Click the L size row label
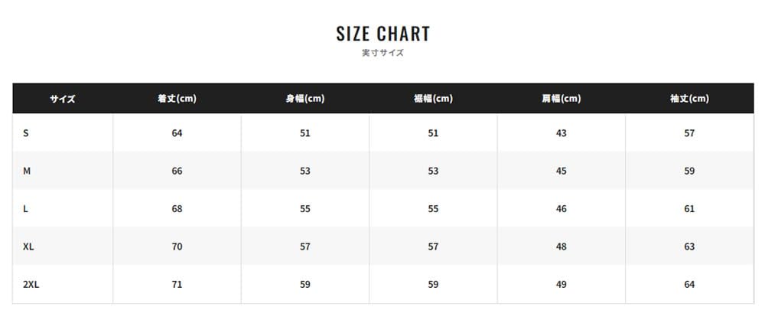The height and width of the screenshot is (333, 765). click(26, 209)
